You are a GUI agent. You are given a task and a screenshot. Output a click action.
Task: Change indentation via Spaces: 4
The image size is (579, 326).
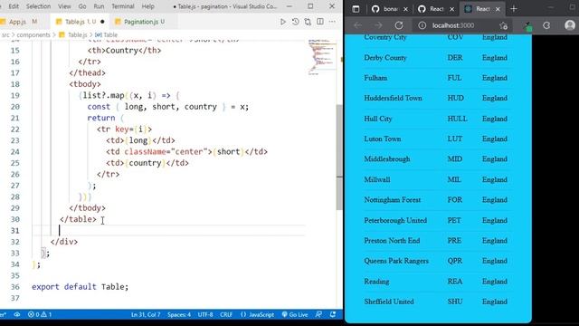[x=179, y=314]
